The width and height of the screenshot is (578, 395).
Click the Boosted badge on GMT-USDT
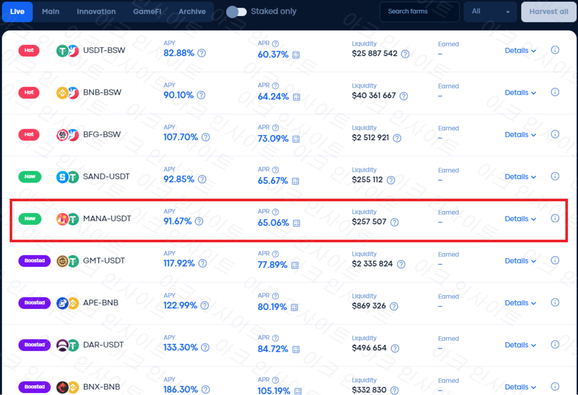[34, 260]
